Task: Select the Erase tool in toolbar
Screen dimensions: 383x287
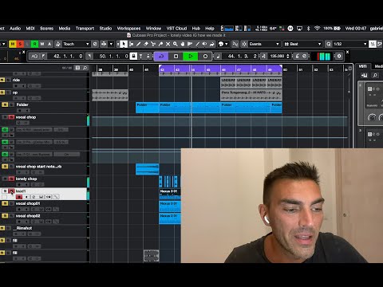Action: pos(146,44)
